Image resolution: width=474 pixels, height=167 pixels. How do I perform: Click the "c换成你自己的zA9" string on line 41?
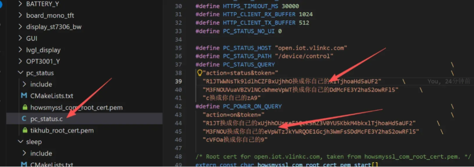[232, 98]
